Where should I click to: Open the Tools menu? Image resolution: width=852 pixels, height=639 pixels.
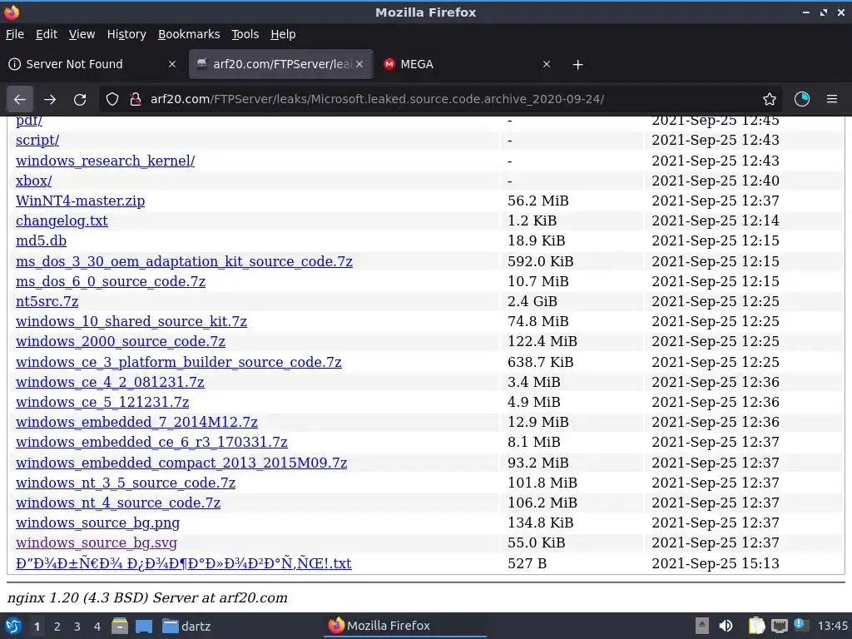point(245,34)
